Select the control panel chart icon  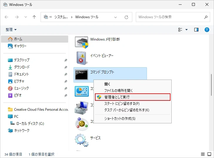pos(82,91)
